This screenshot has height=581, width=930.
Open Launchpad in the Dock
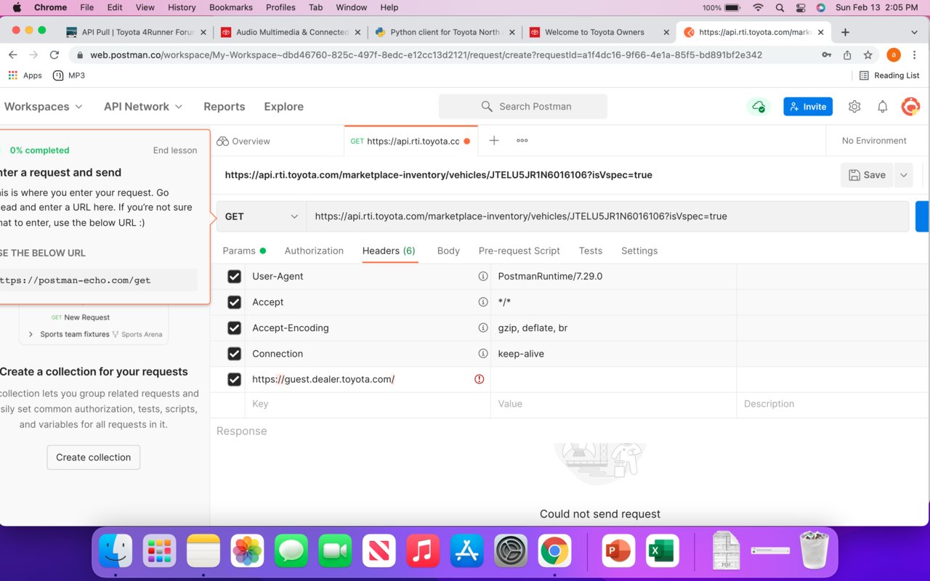159,551
